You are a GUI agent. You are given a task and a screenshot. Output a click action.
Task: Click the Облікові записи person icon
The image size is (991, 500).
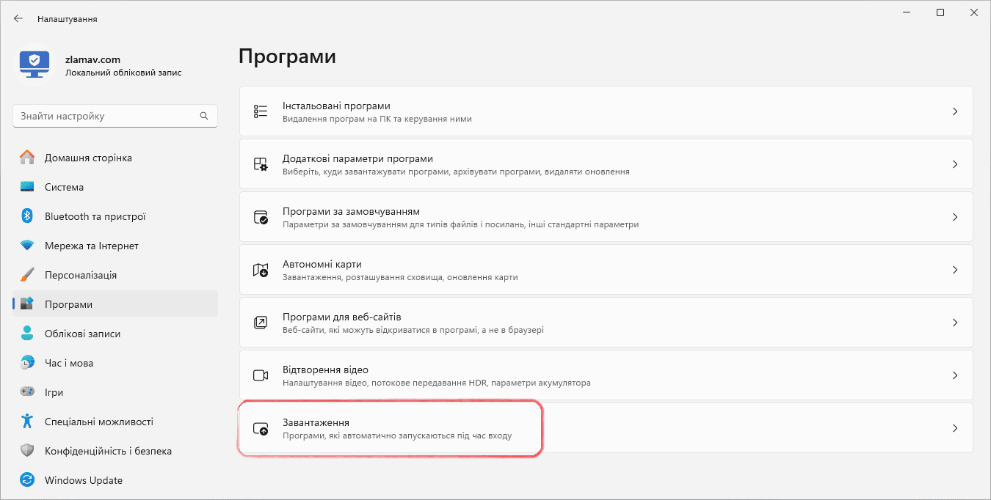(x=27, y=334)
